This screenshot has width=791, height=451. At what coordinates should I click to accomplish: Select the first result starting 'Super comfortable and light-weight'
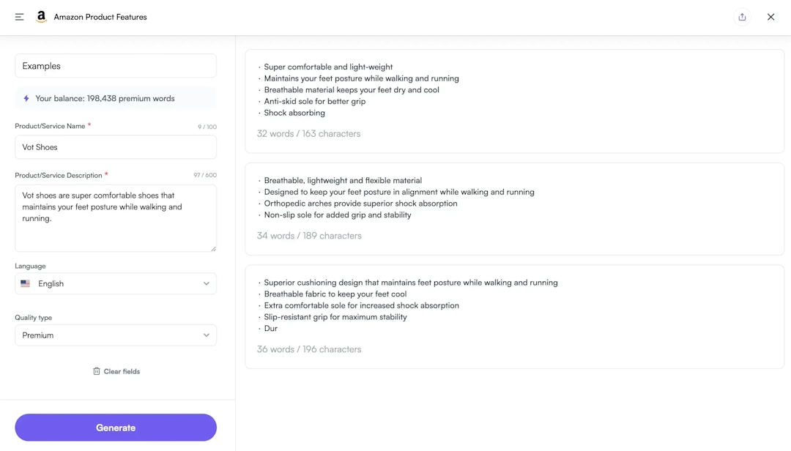point(514,101)
